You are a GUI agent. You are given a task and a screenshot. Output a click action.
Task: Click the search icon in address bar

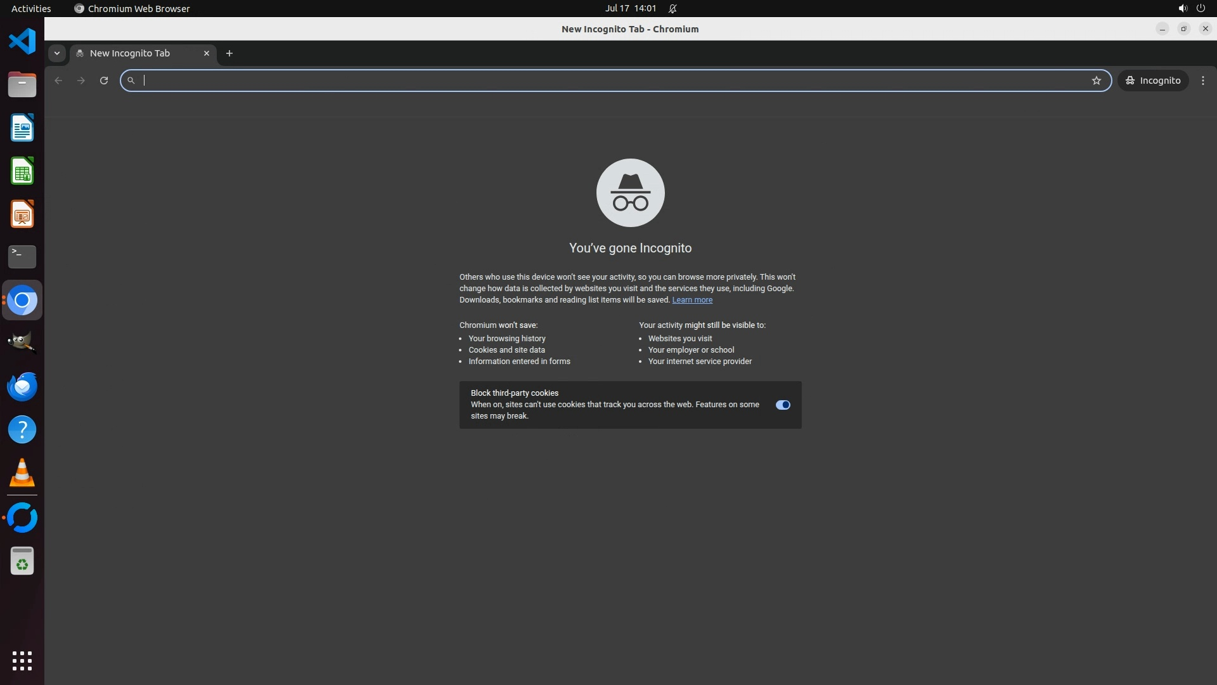131,81
